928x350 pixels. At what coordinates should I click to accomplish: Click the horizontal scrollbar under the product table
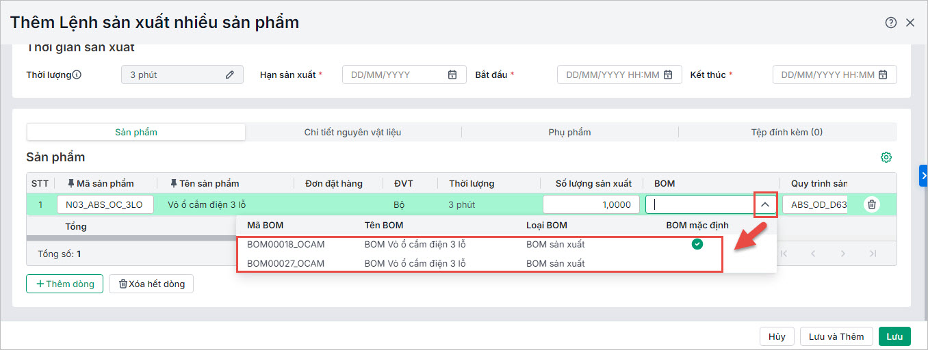coord(130,238)
